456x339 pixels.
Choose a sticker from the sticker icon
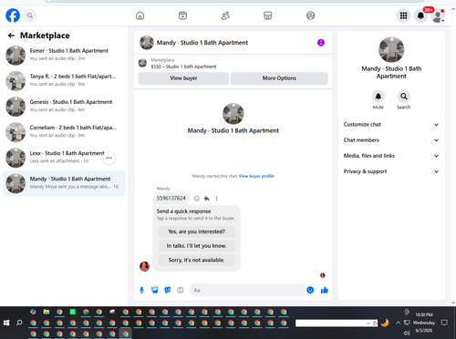tap(168, 290)
